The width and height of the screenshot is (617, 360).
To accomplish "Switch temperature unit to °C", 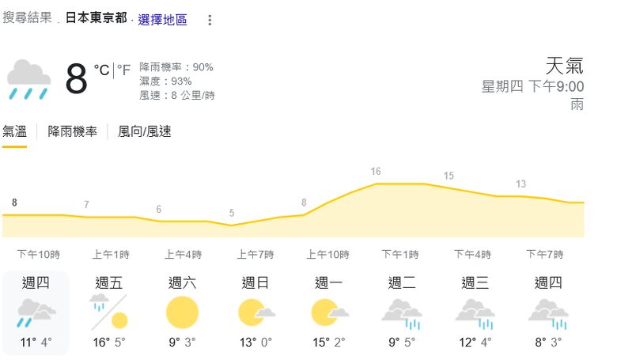I will 101,70.
